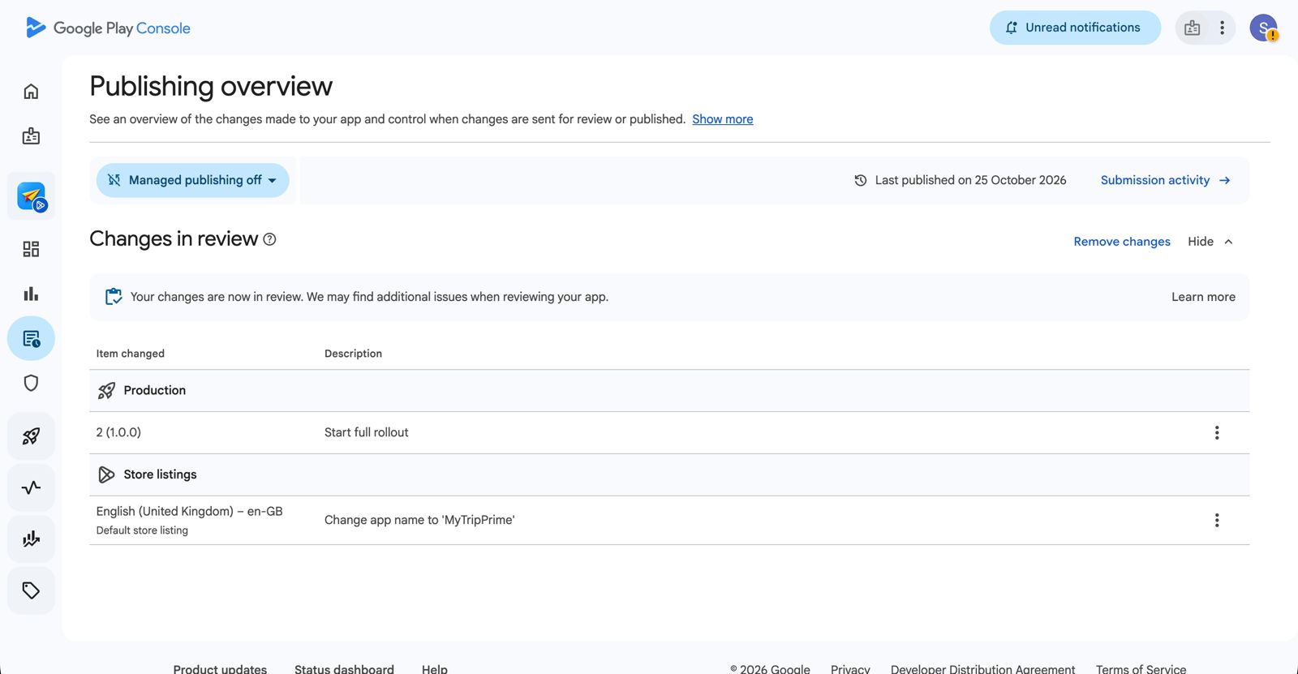Click Learn more in review banner
The width and height of the screenshot is (1298, 674).
pos(1203,297)
